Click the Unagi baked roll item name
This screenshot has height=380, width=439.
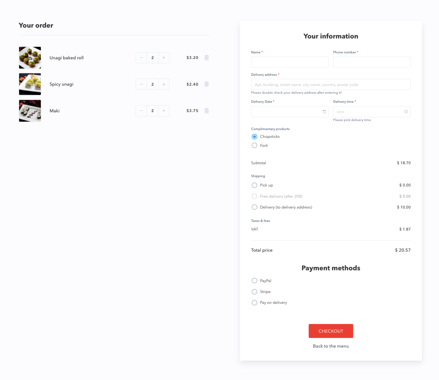coord(67,58)
